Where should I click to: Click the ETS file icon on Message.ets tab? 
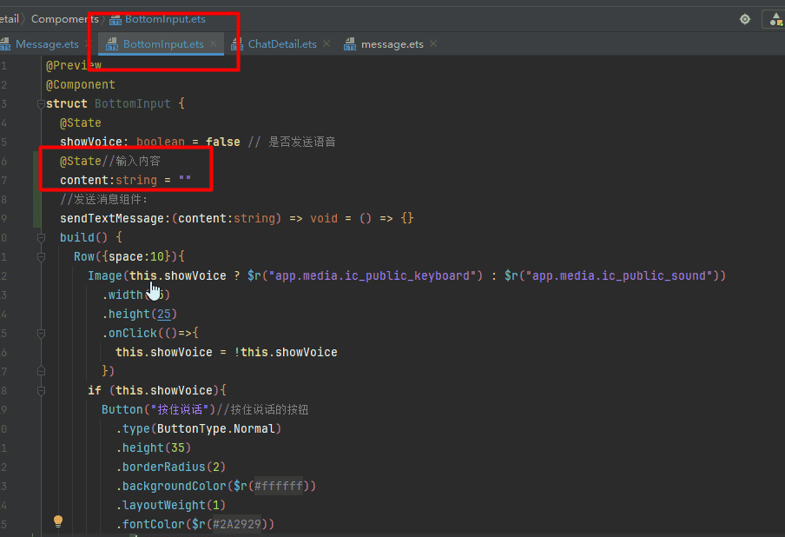5,44
